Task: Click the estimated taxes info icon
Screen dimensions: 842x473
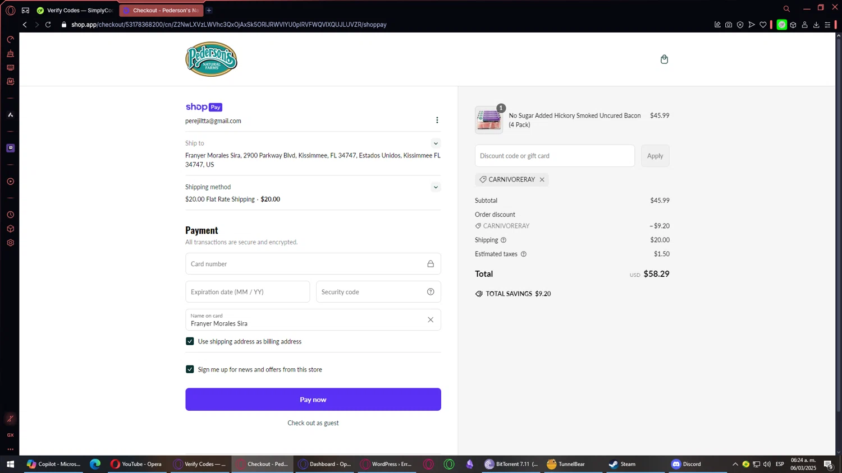Action: [x=524, y=254]
